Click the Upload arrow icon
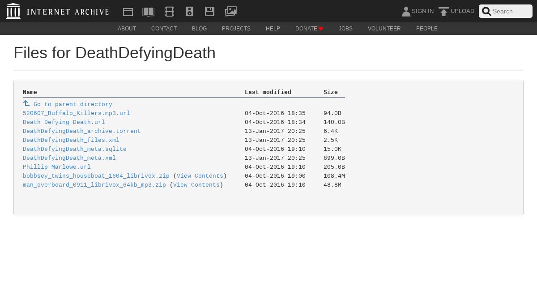This screenshot has height=282, width=537. (443, 12)
